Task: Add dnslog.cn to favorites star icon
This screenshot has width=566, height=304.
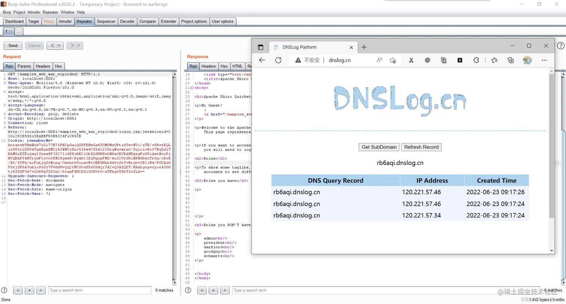Action: tap(393, 60)
